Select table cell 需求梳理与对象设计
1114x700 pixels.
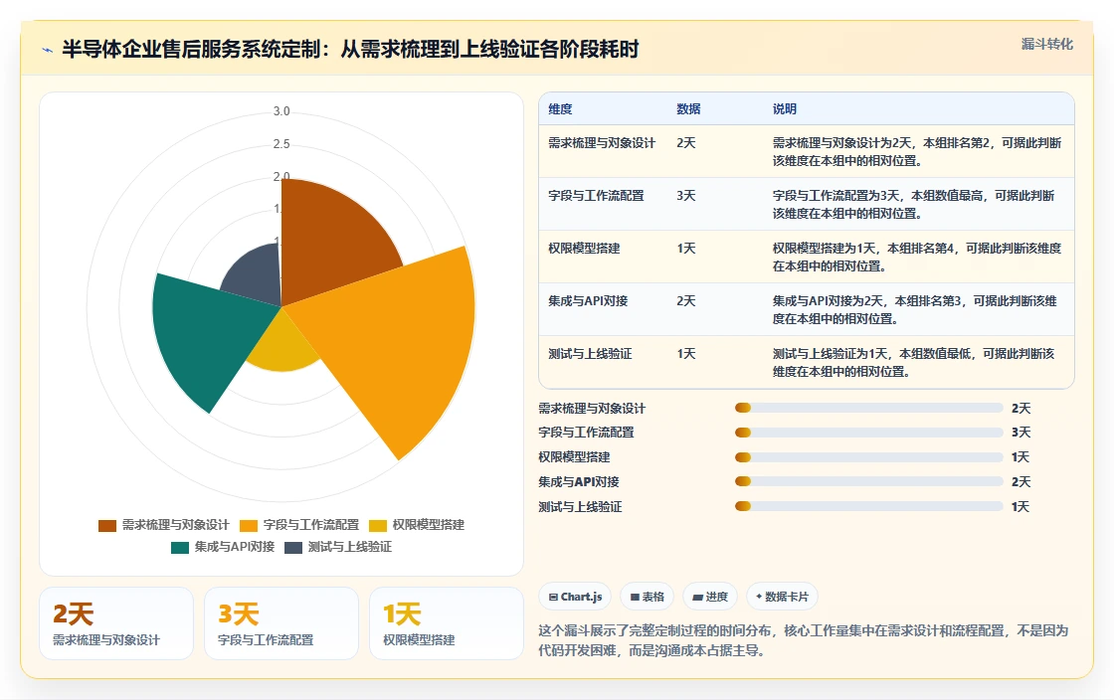point(601,143)
